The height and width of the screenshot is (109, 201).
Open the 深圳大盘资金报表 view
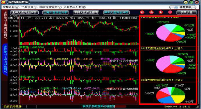tap(86, 12)
